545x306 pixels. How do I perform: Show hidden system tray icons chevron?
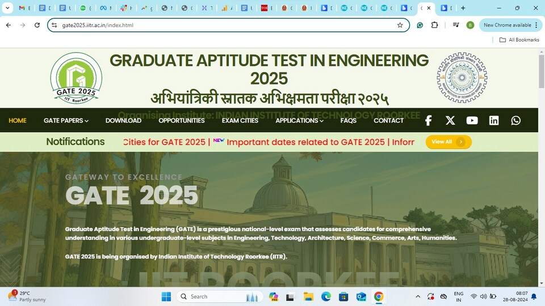[418, 296]
